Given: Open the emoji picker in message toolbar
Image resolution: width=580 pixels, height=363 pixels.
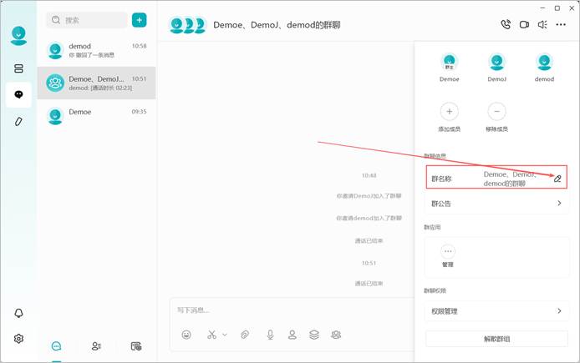Looking at the screenshot, I should 186,335.
